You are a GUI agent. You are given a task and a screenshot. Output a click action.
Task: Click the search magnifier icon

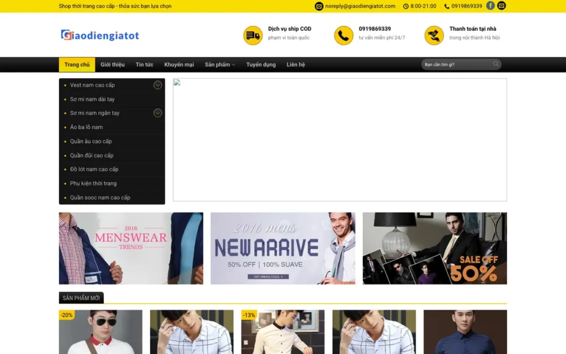coord(496,65)
